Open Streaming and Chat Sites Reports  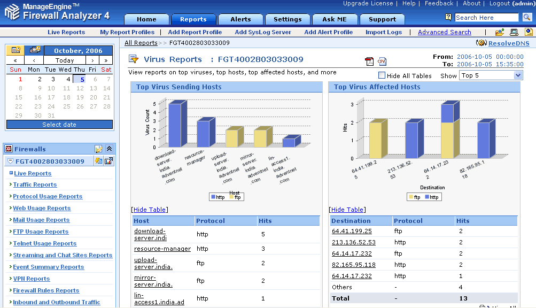point(63,255)
